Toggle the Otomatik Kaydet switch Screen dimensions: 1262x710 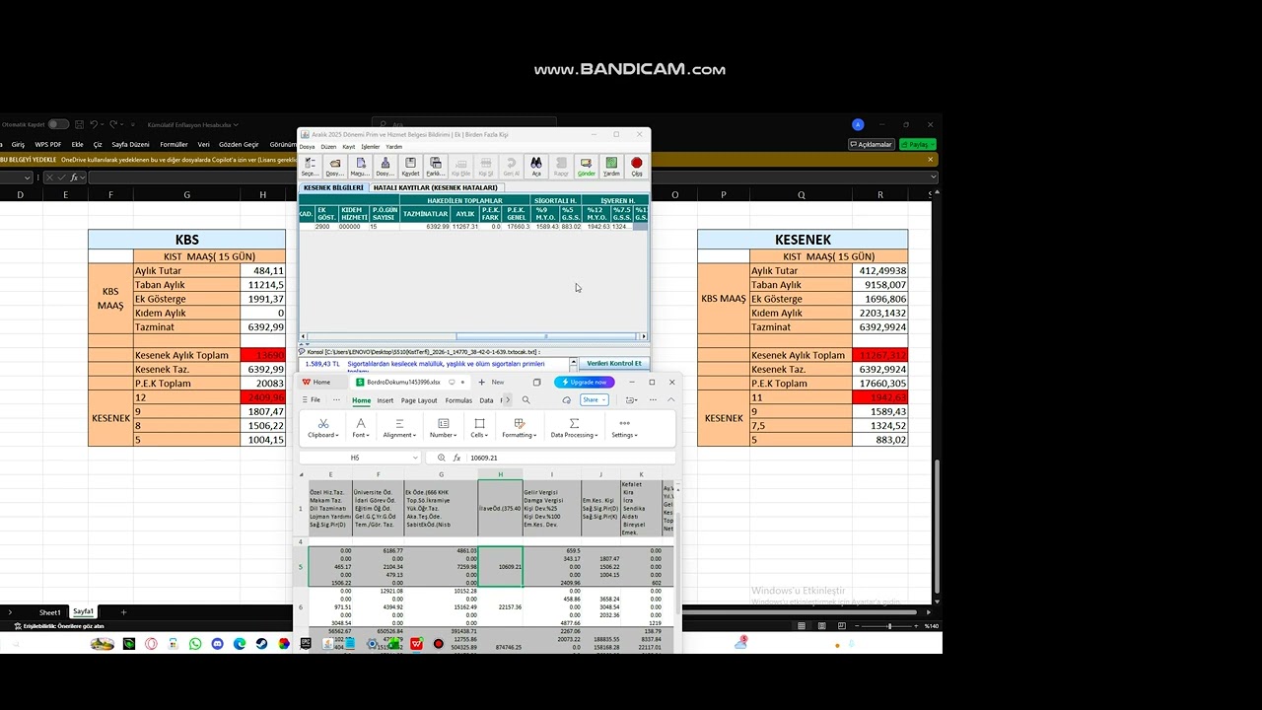tap(58, 124)
